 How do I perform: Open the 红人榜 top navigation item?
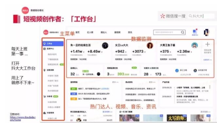[x=90, y=32]
